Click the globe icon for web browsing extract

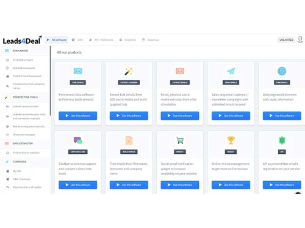pyautogui.click(x=7, y=126)
